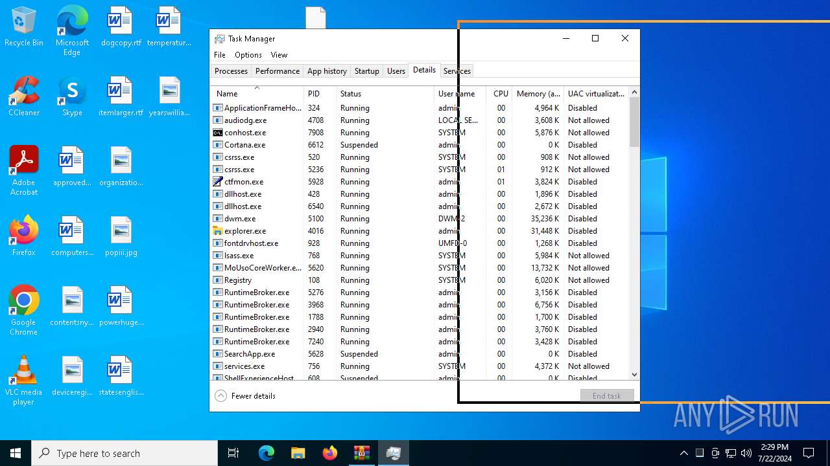Select the services.exe process

point(420,366)
